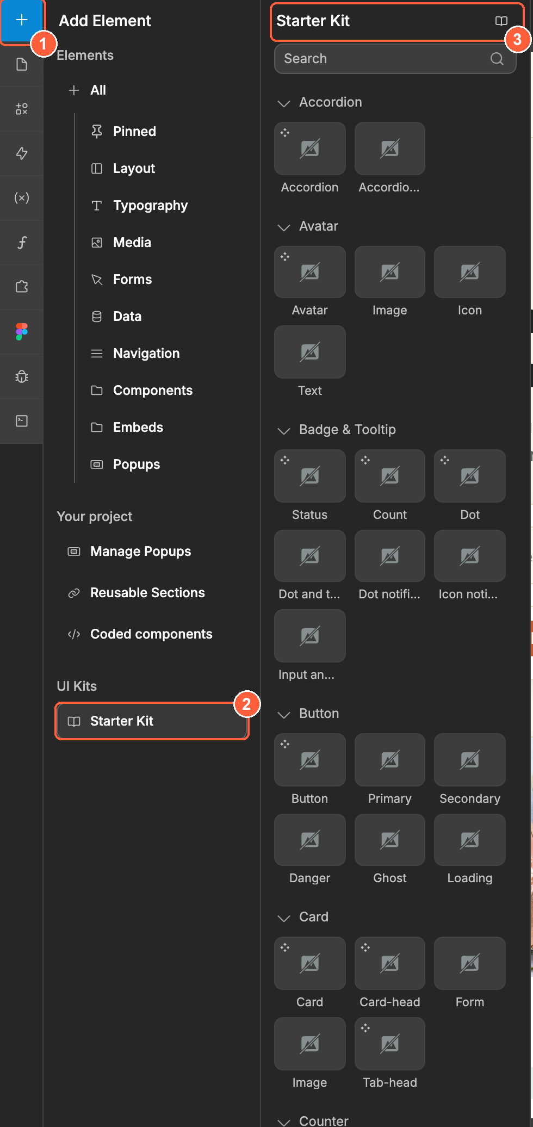The image size is (533, 1127).
Task: Select the Accordion element thumbnail
Action: (310, 148)
